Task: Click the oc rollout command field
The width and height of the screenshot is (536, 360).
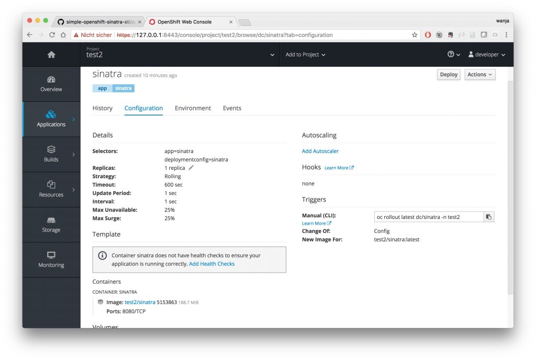Action: coord(429,217)
